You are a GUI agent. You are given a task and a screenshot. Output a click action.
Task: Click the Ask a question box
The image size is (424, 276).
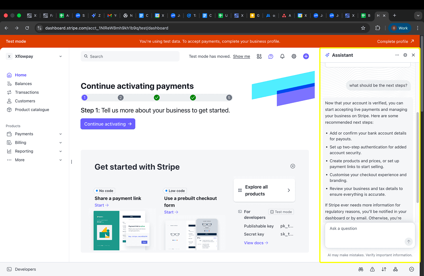pyautogui.click(x=370, y=235)
